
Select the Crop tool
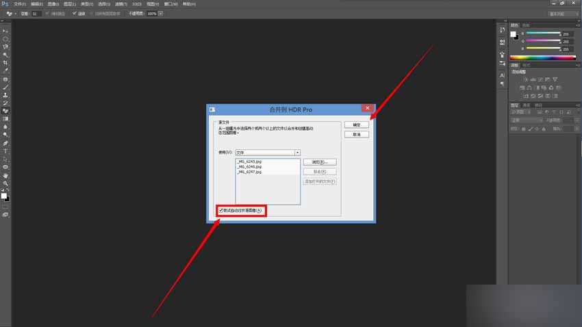5,63
